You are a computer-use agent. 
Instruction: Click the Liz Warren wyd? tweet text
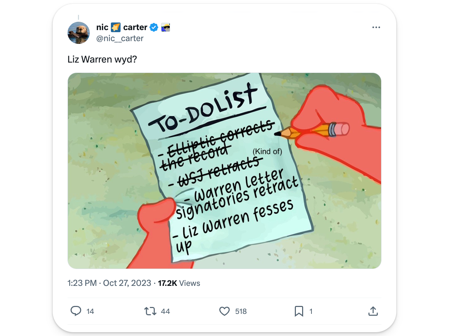pos(102,59)
